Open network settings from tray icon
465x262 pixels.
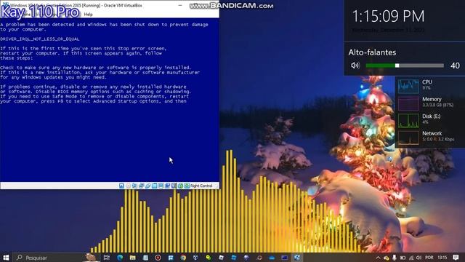[x=411, y=258]
